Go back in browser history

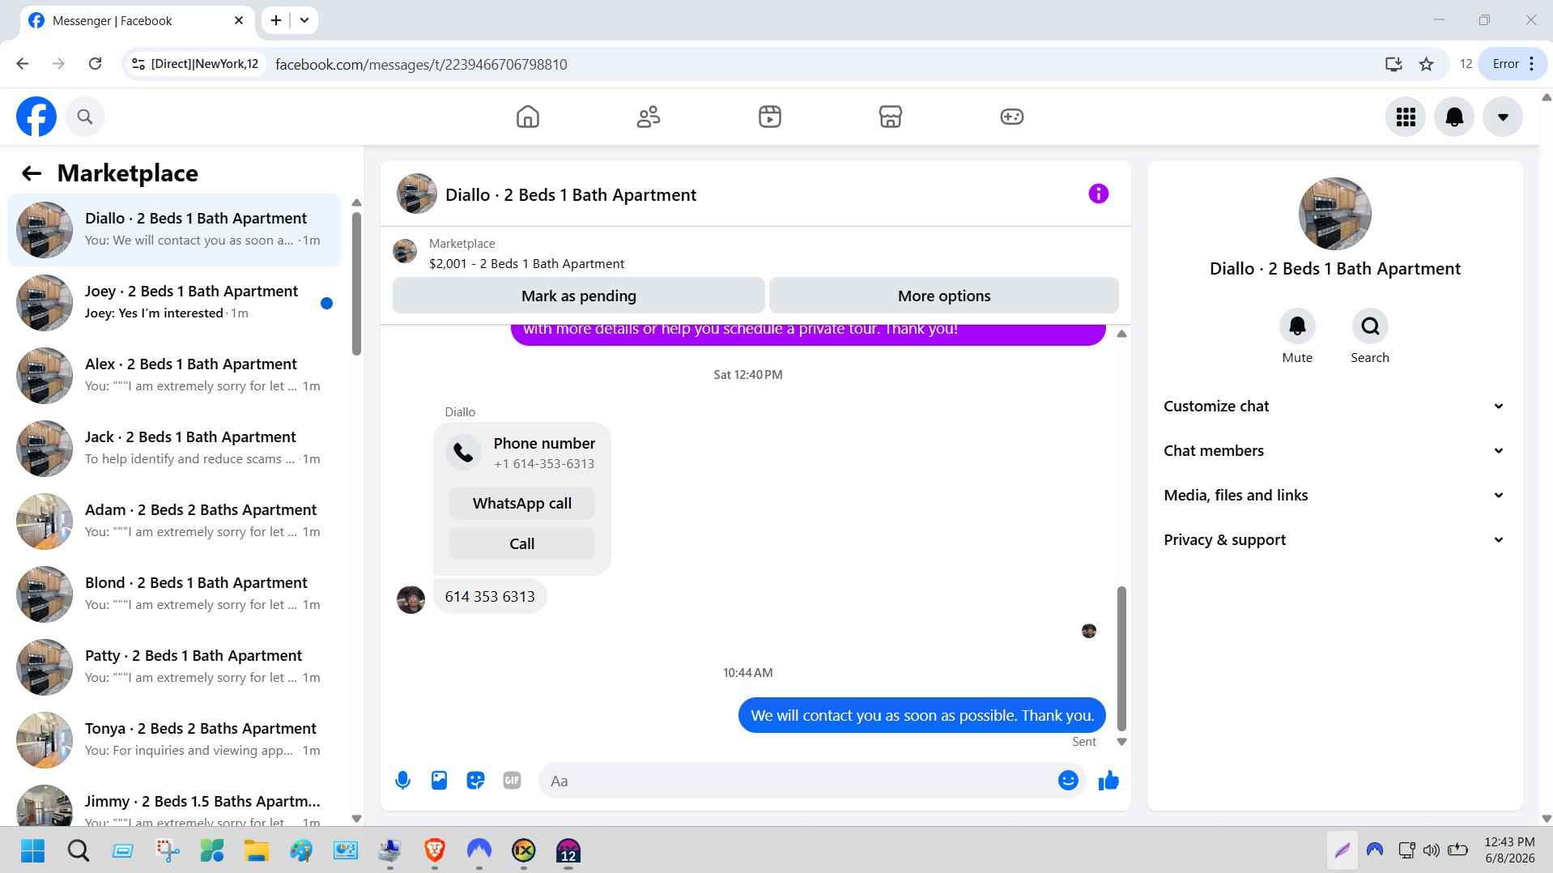pyautogui.click(x=23, y=64)
